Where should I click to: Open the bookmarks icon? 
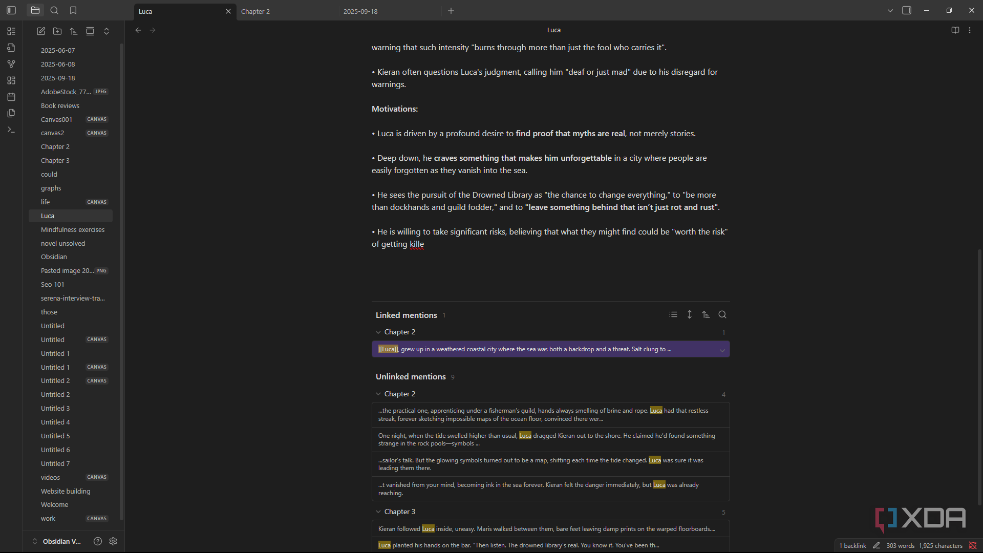pos(73,10)
